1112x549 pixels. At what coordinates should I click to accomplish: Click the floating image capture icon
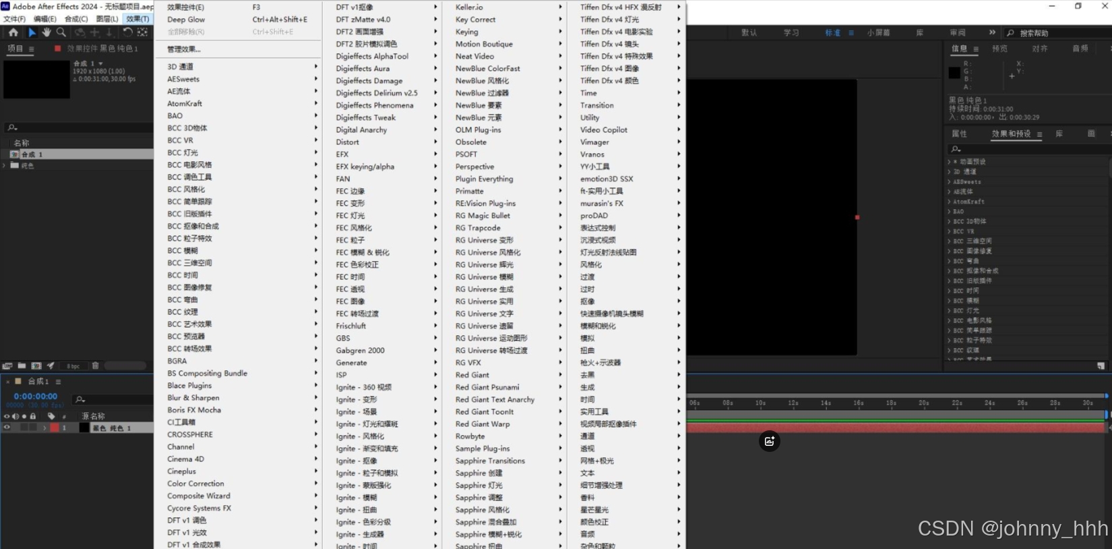point(769,441)
